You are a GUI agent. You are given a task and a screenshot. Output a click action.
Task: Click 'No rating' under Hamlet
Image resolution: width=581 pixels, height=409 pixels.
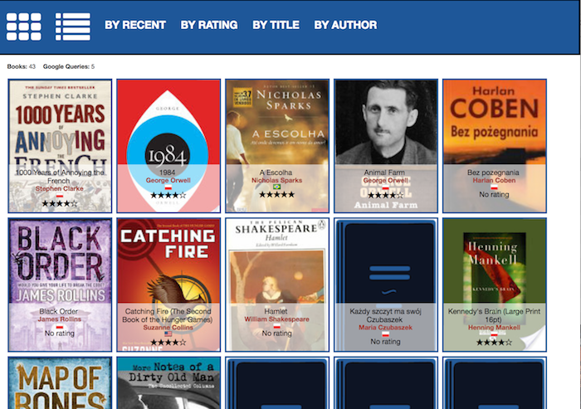(x=276, y=334)
